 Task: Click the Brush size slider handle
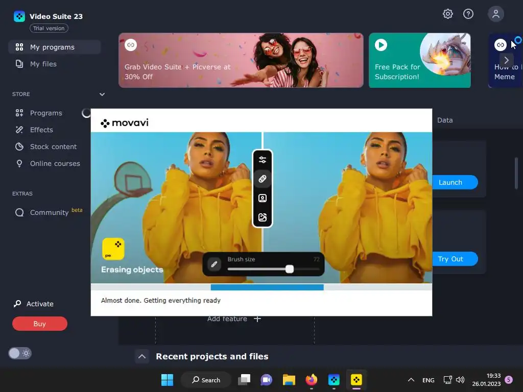[x=290, y=269]
